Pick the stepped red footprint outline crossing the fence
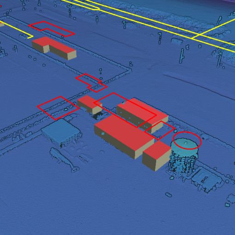This screenshot has width=235, height=235. point(91,83)
